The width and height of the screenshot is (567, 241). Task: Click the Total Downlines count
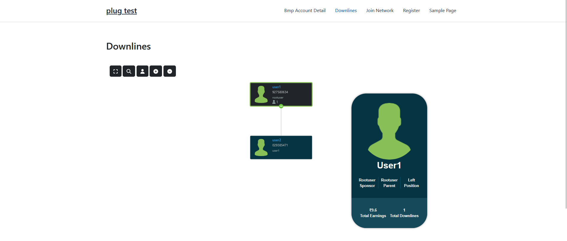[404, 210]
